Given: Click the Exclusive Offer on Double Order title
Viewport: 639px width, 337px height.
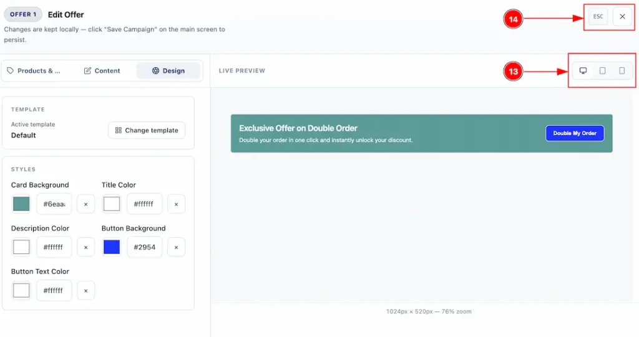Looking at the screenshot, I should pos(298,128).
